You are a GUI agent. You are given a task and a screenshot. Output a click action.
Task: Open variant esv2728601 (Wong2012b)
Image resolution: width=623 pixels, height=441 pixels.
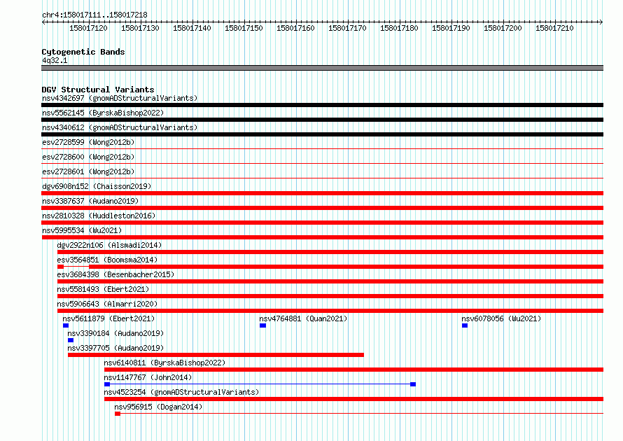(88, 171)
